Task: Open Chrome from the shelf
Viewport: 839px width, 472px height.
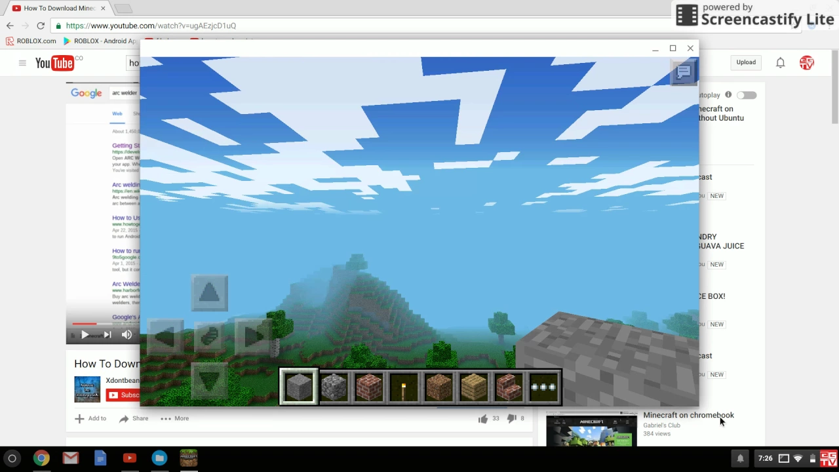Action: pos(41,458)
